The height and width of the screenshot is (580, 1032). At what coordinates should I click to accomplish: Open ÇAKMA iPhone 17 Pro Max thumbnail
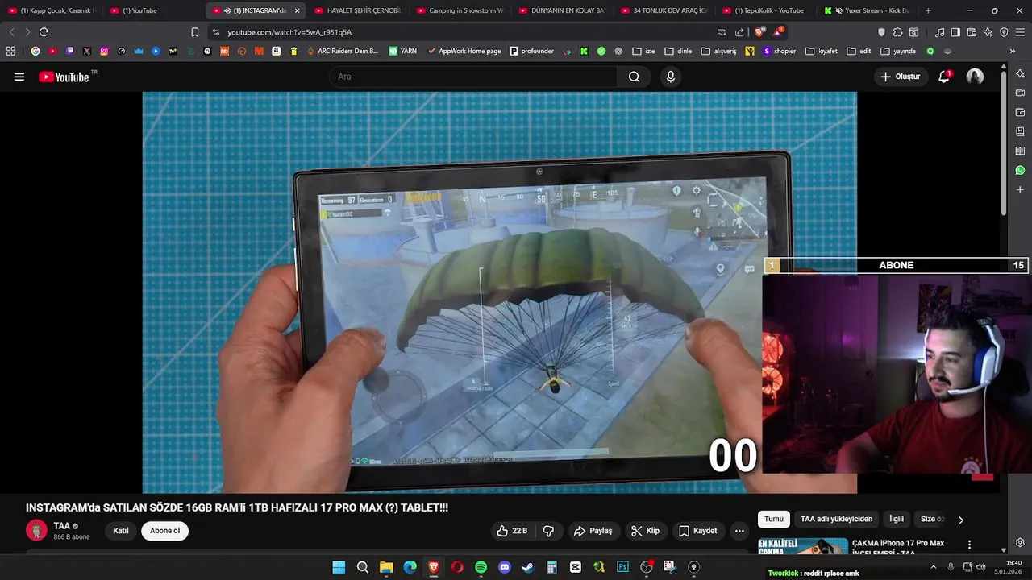pos(803,546)
